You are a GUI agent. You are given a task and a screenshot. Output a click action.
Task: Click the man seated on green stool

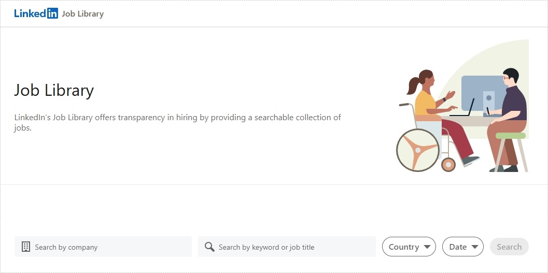tap(507, 119)
